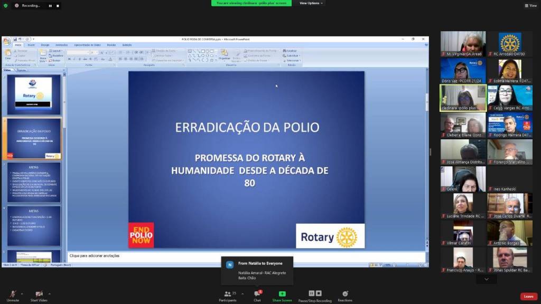Stop recording from the top-left indicator
The image size is (541, 304).
click(x=57, y=5)
